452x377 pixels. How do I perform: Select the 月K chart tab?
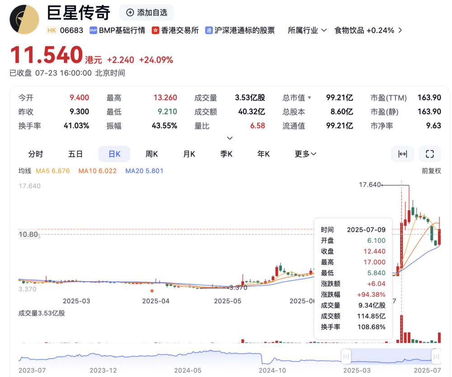tap(189, 154)
